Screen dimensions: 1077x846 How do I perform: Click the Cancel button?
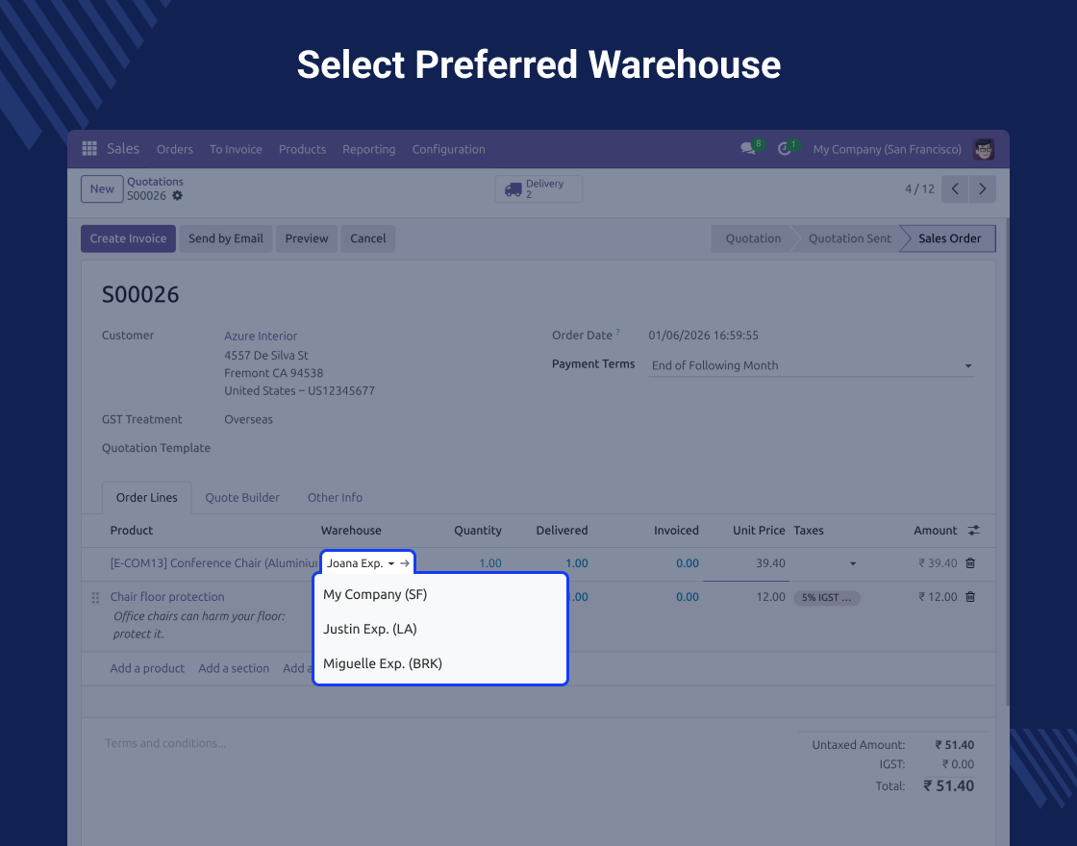click(367, 238)
